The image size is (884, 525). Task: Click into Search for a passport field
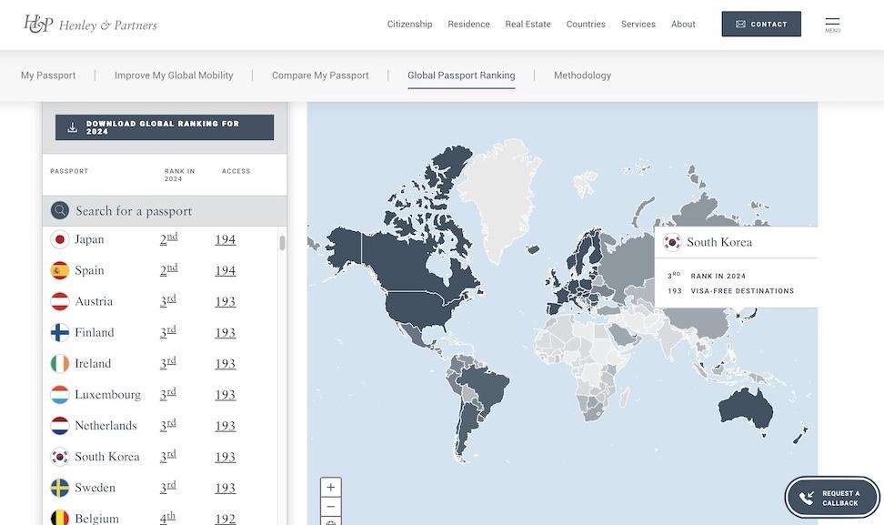coord(165,211)
